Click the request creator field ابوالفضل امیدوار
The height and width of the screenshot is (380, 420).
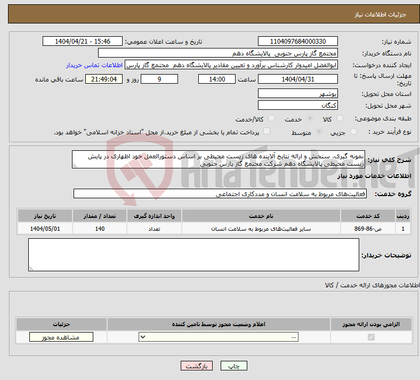point(231,65)
